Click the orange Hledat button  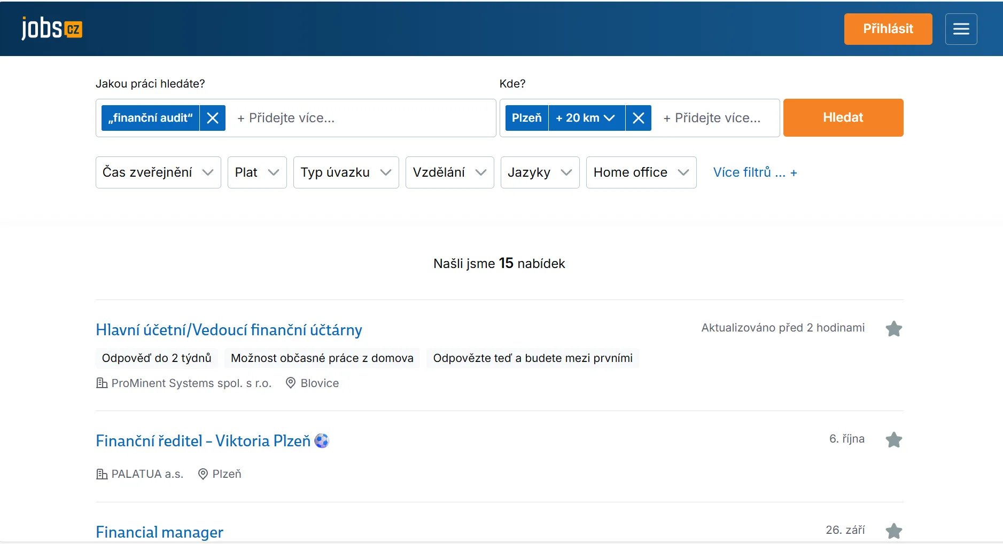click(843, 117)
